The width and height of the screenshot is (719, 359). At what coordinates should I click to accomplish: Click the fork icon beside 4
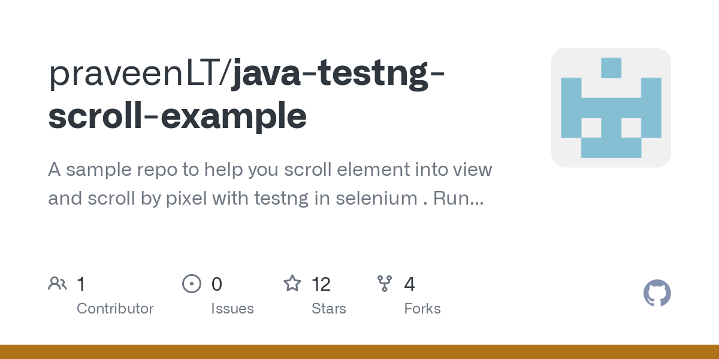pos(385,284)
